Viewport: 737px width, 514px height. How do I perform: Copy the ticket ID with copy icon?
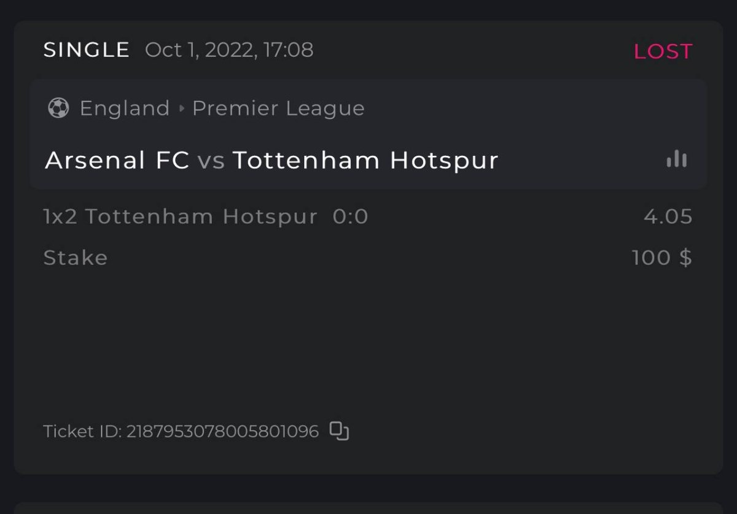click(339, 431)
